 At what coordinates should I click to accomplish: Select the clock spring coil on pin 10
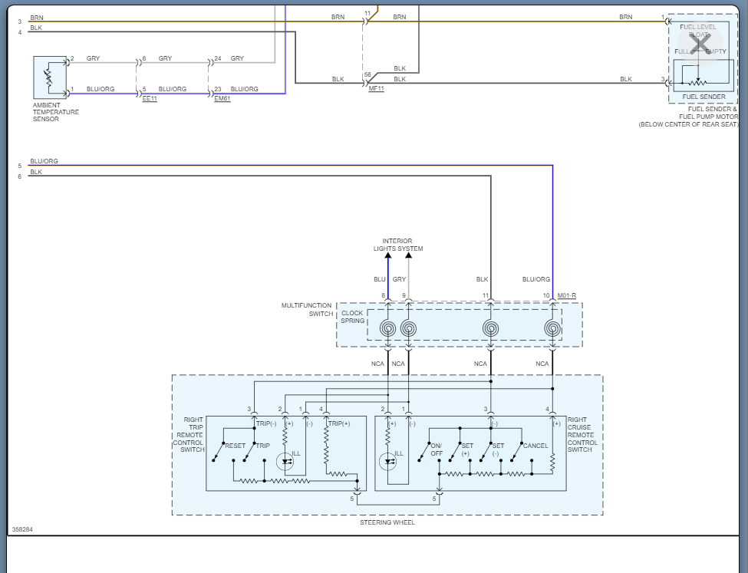click(552, 329)
